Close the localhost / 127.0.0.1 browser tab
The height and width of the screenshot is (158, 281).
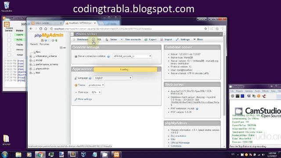click(95, 23)
